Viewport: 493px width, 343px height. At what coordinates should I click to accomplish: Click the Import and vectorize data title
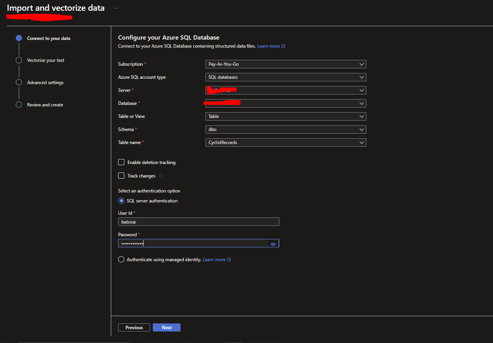(56, 8)
